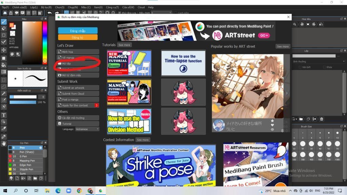Click See more next to Contest Information
Screen dimensions: 347x195
pyautogui.click(x=143, y=140)
